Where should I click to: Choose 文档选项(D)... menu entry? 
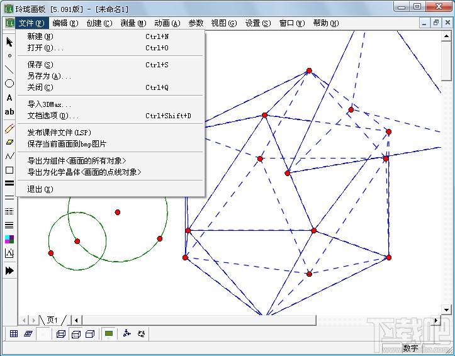click(110, 116)
